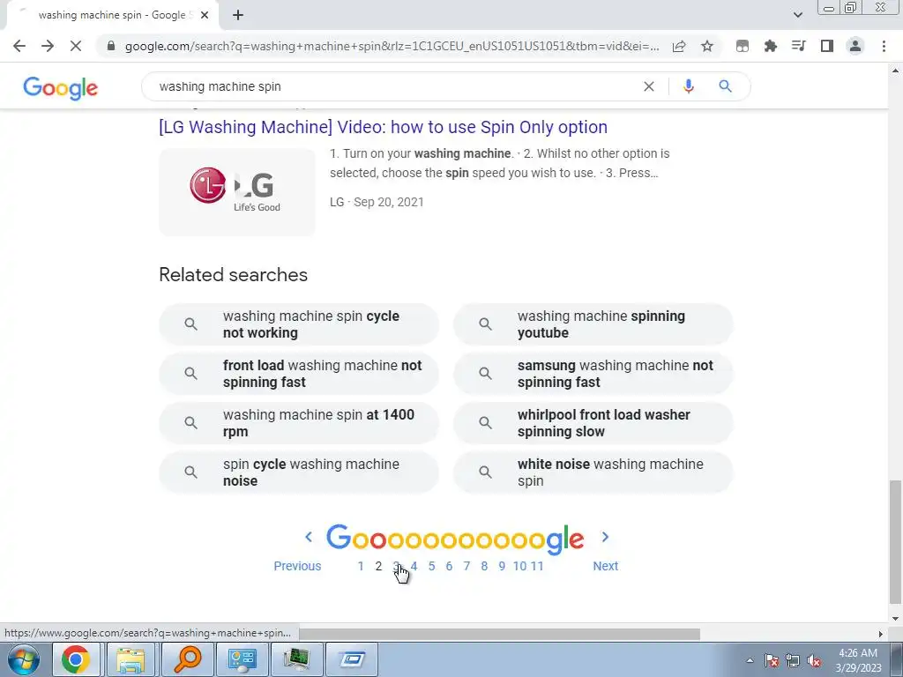The width and height of the screenshot is (903, 677).
Task: Search washing machine spin cycle not working
Action: coord(299,324)
